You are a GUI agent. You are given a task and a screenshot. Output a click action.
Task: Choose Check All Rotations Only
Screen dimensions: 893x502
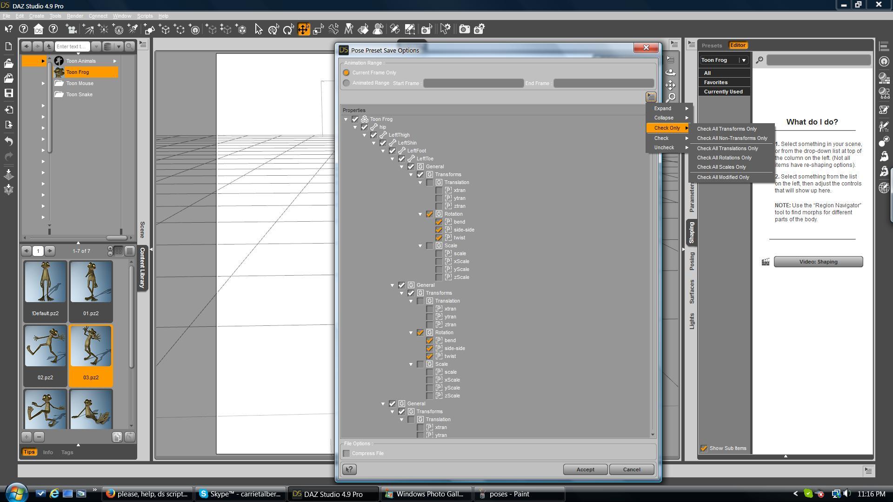tap(724, 158)
